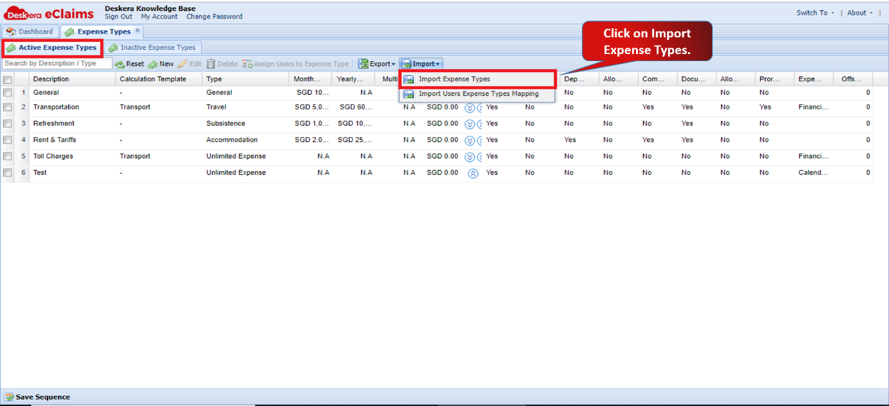Image resolution: width=889 pixels, height=406 pixels.
Task: Open the Active Expense Types tab
Action: (x=52, y=48)
